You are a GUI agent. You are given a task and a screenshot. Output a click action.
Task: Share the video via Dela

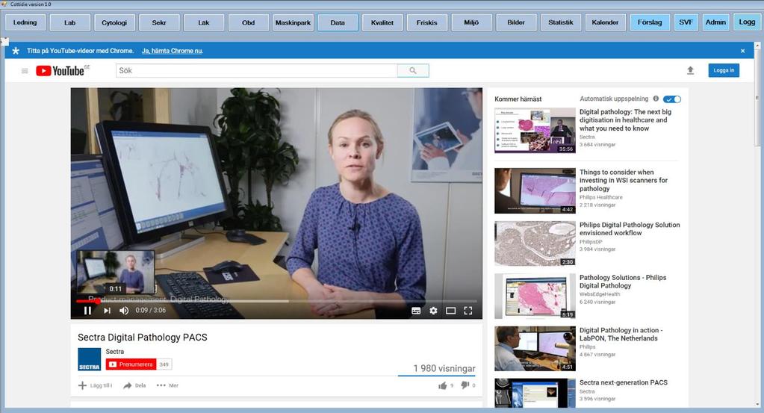(x=134, y=385)
